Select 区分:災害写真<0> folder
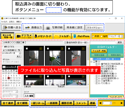Image resolution: width=125 pixels, height=108 pixels. click(x=104, y=81)
